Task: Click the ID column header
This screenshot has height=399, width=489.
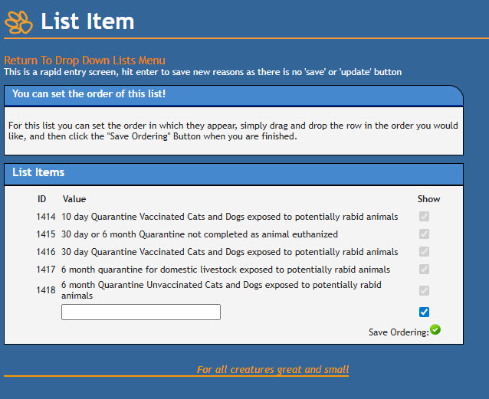Action: coord(42,199)
